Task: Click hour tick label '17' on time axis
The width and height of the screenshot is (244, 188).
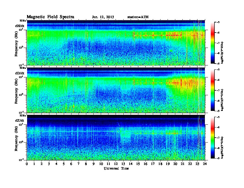Action: [x=153, y=164]
